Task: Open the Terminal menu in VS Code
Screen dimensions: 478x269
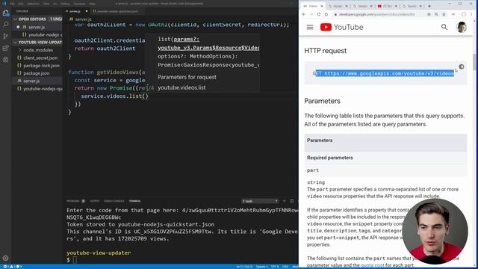Action: point(79,4)
